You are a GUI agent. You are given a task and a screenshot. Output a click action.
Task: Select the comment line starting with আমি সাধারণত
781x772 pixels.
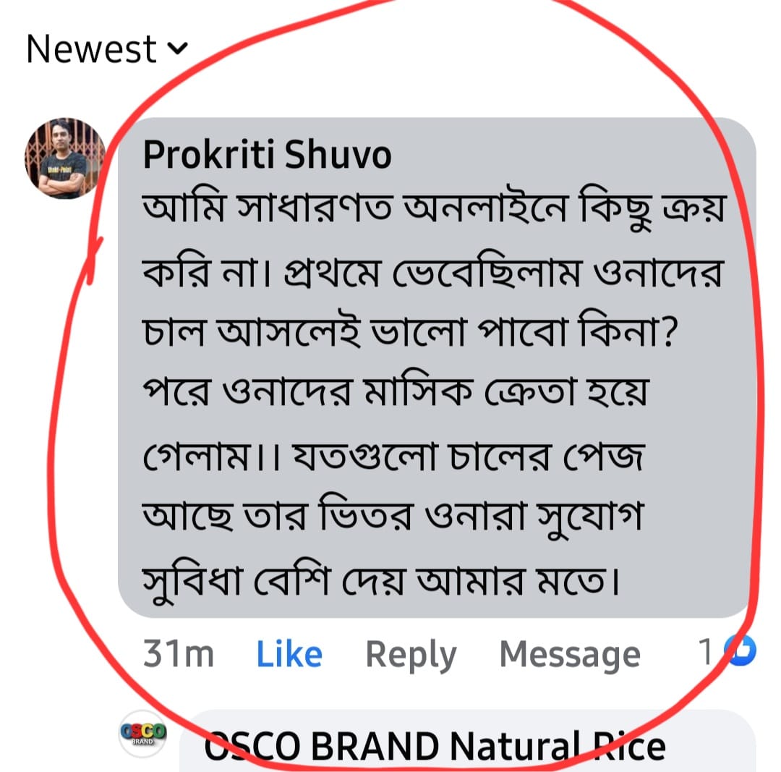coord(435,209)
